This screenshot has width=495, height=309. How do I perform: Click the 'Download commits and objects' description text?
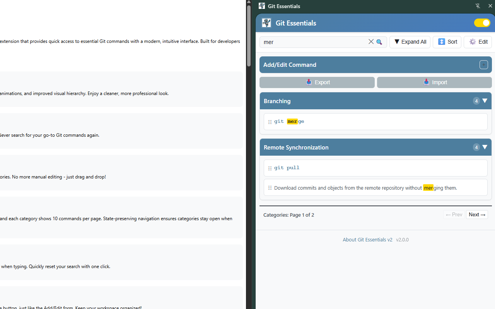pos(365,188)
